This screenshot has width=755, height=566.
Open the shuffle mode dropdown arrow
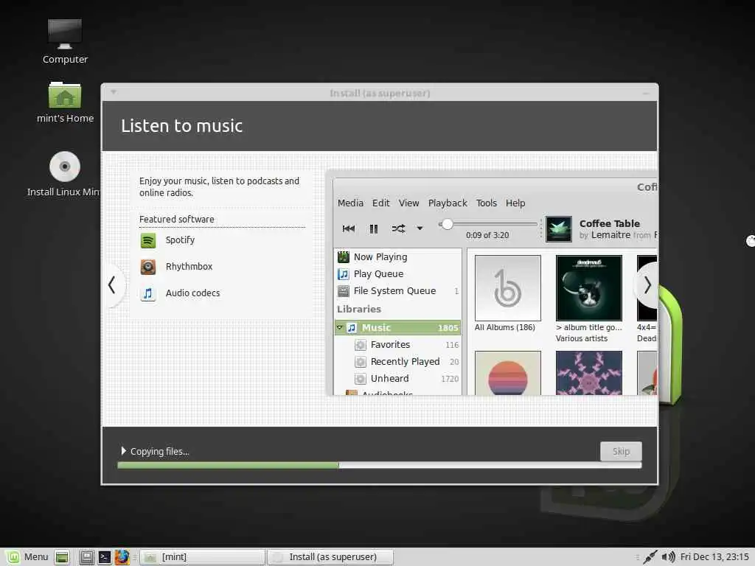[x=420, y=228]
